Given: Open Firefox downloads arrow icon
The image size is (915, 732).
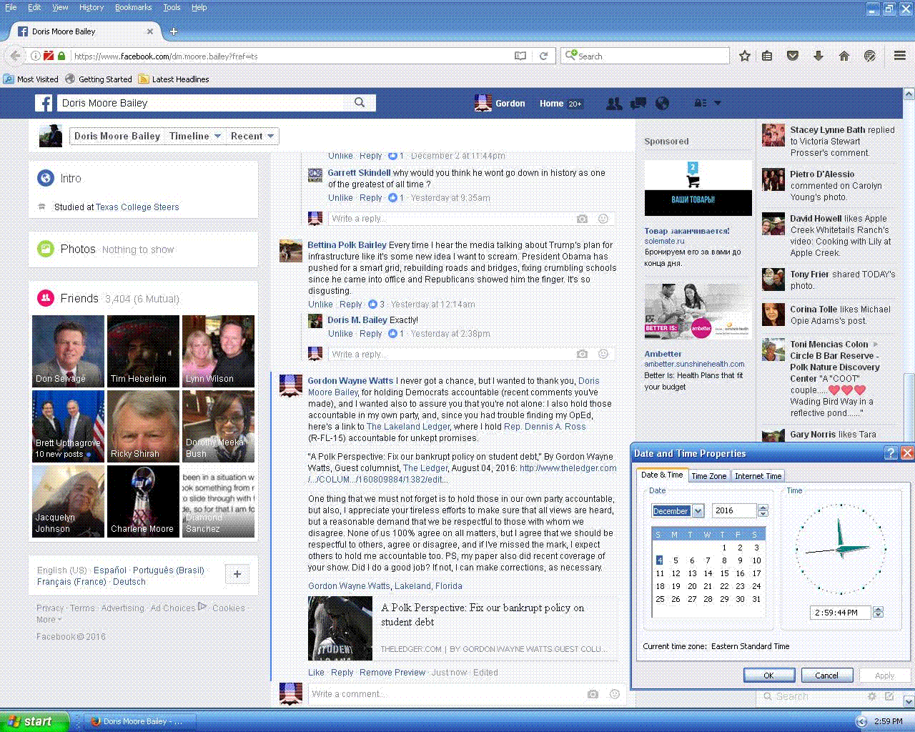Looking at the screenshot, I should [x=818, y=56].
